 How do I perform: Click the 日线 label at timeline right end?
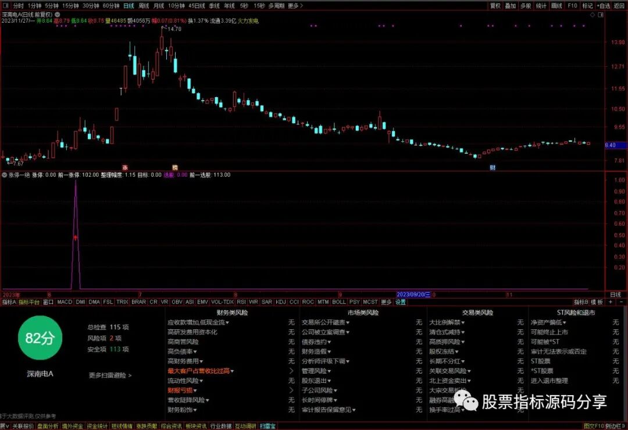point(616,294)
